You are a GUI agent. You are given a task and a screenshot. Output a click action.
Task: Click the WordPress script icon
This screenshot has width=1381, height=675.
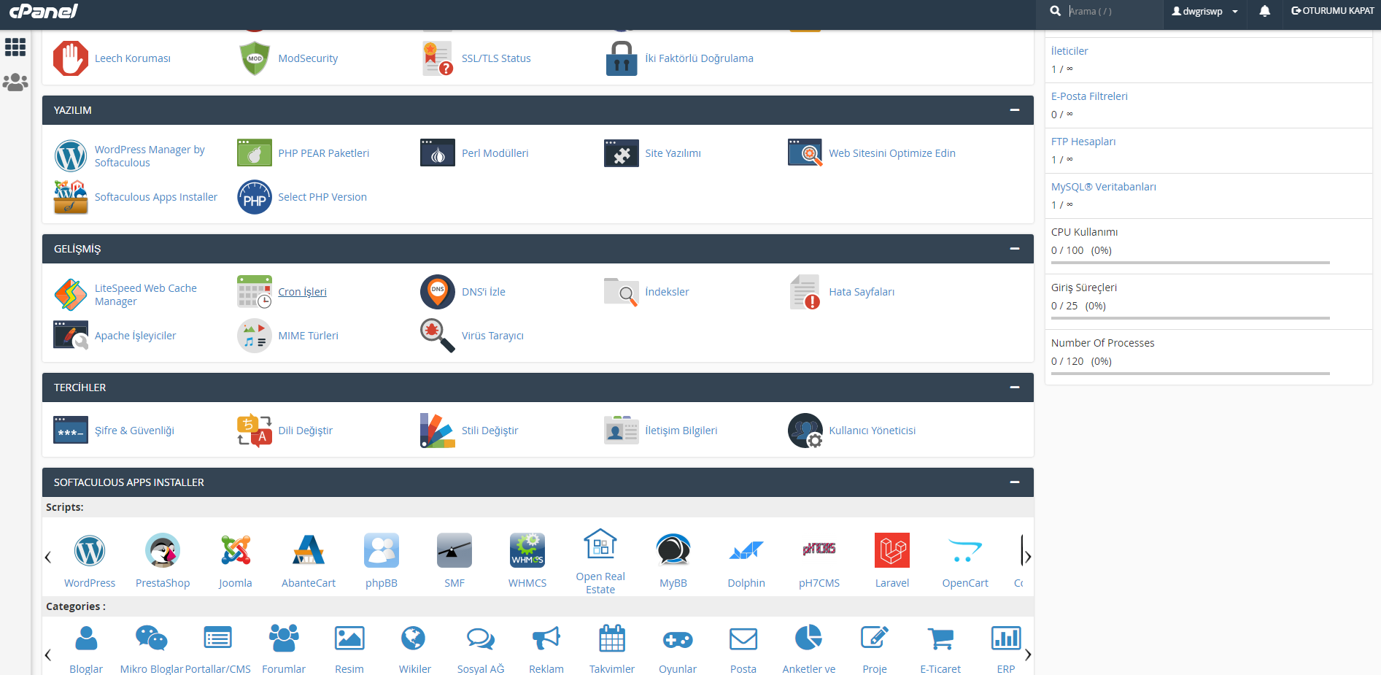[90, 551]
